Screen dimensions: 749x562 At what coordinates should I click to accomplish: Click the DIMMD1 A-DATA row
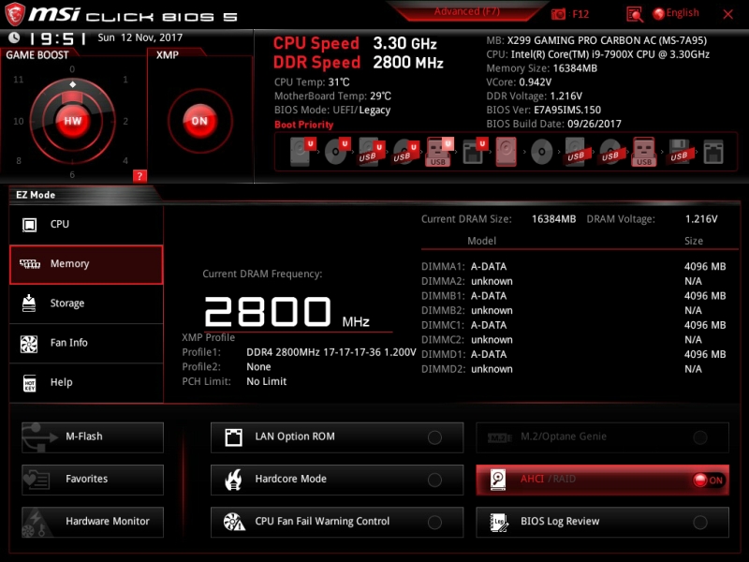click(x=573, y=354)
